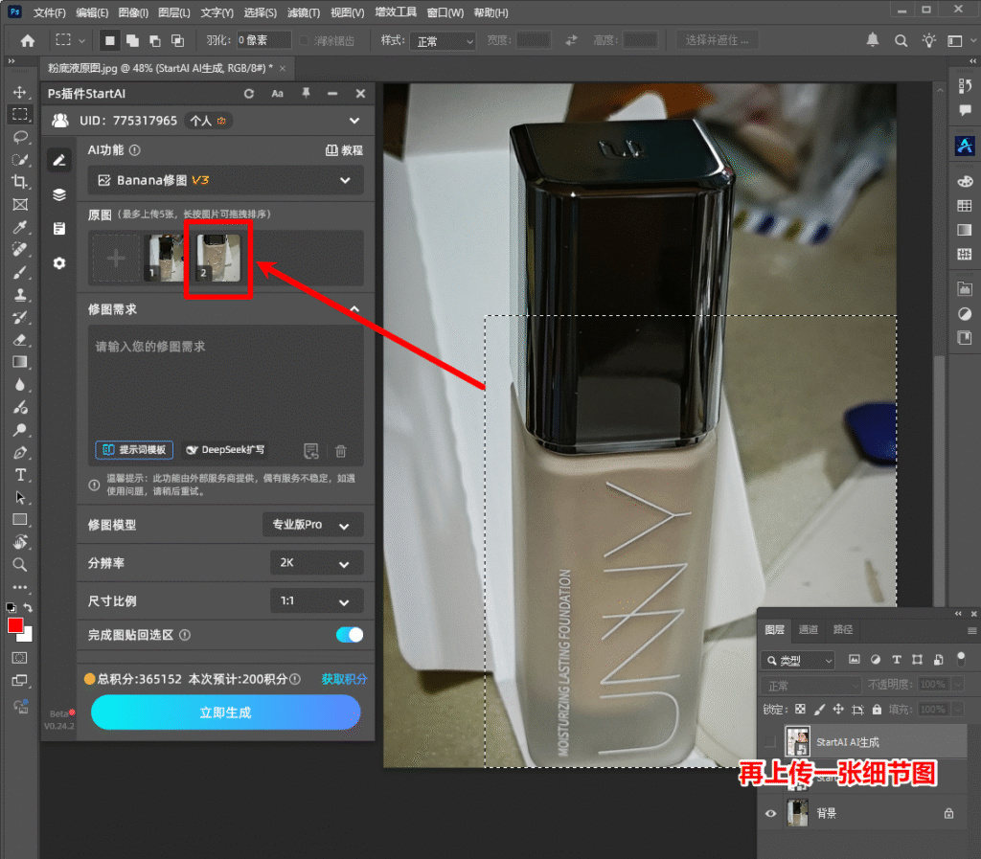Image resolution: width=981 pixels, height=859 pixels.
Task: Pin the StartAI plugin panel
Action: click(x=306, y=93)
